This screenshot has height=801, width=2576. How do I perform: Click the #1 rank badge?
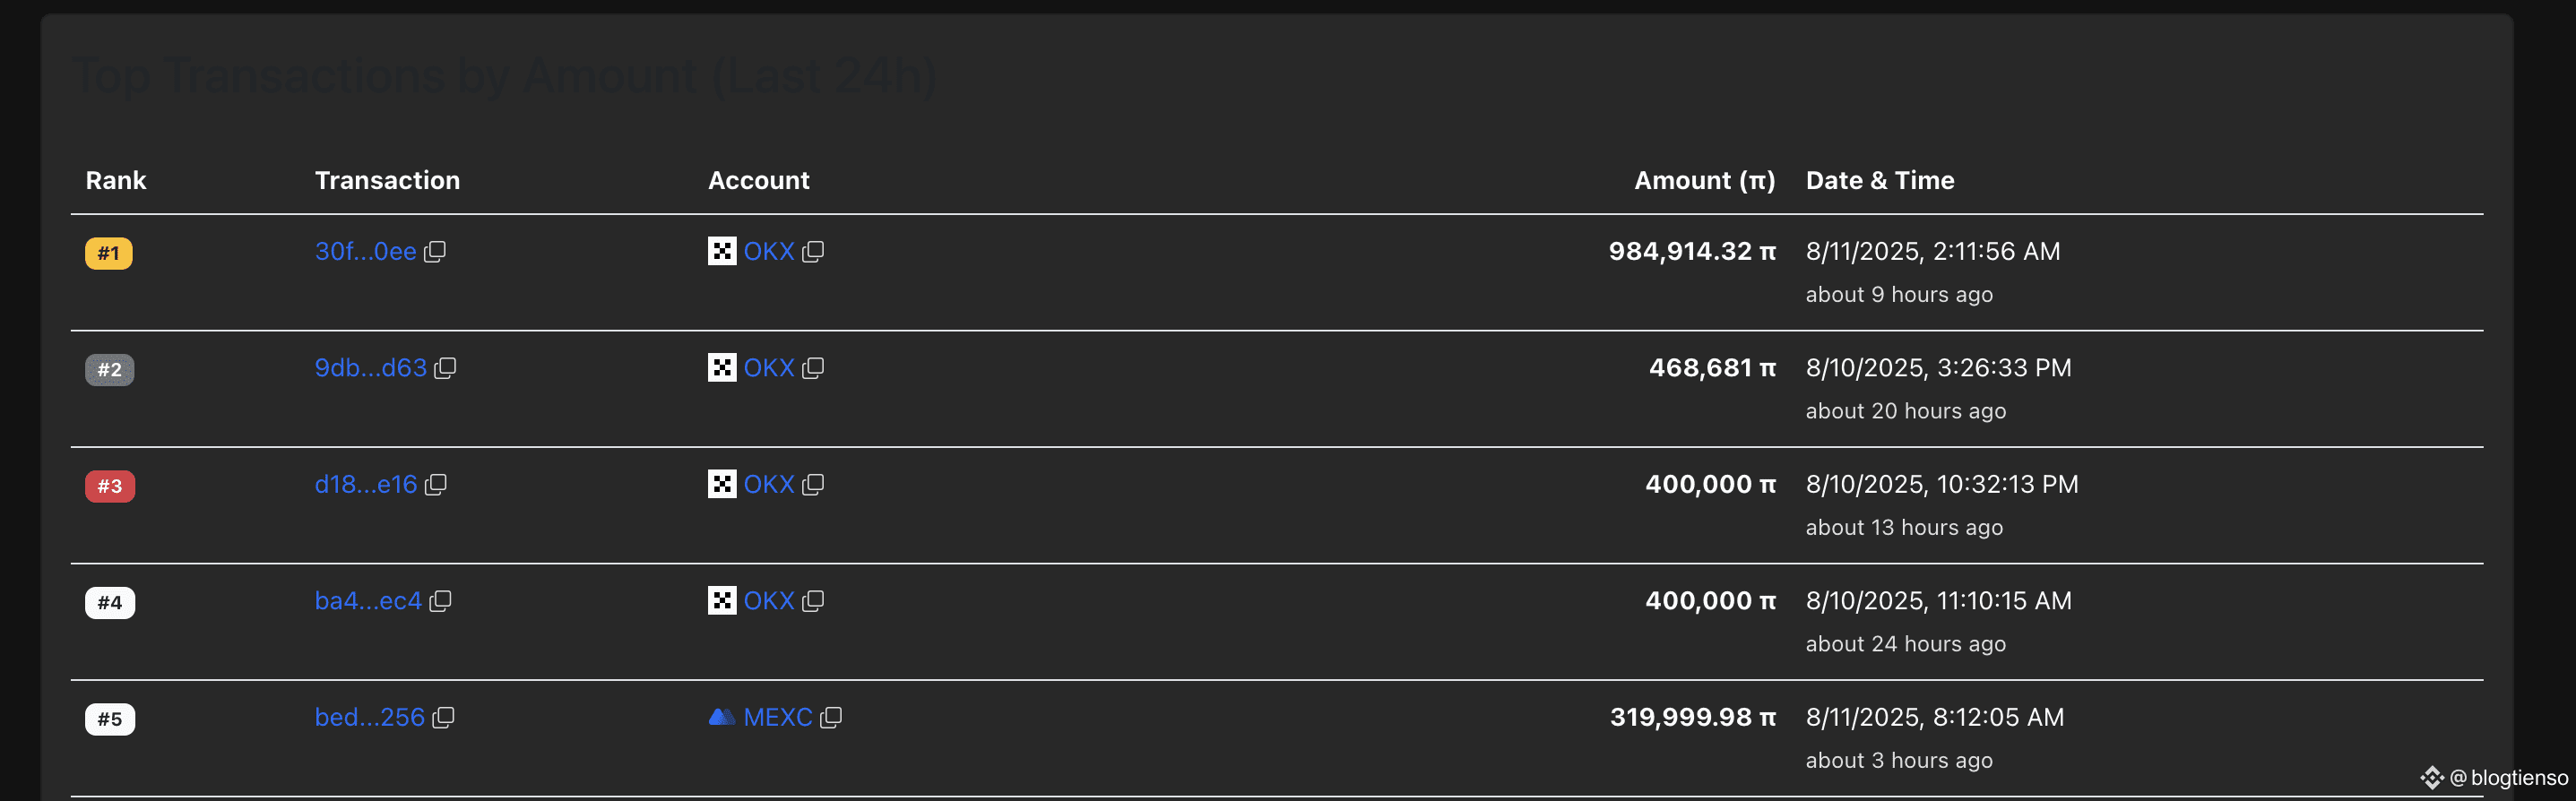coord(109,253)
